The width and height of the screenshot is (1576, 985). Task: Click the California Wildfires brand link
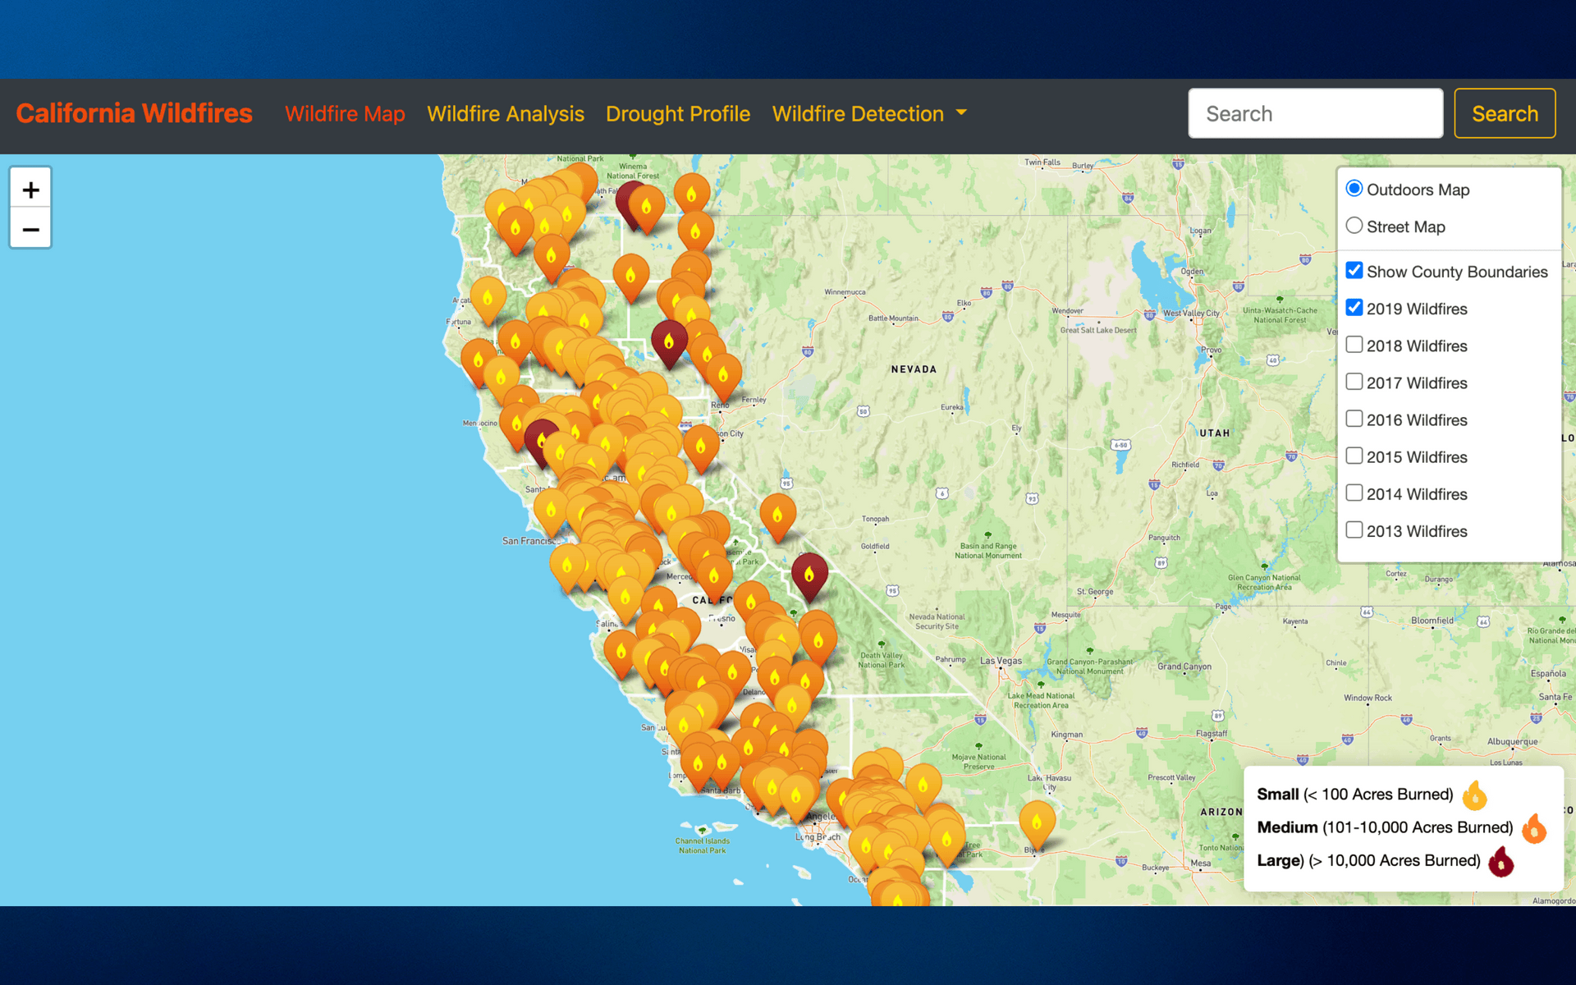pos(135,112)
